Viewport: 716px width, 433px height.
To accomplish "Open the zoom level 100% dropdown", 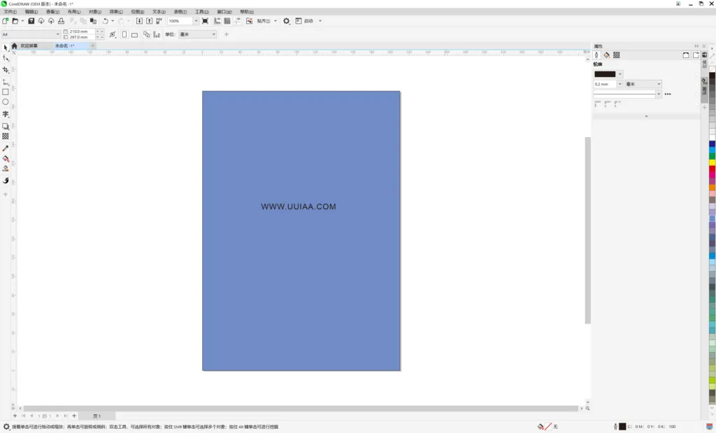I will [196, 21].
